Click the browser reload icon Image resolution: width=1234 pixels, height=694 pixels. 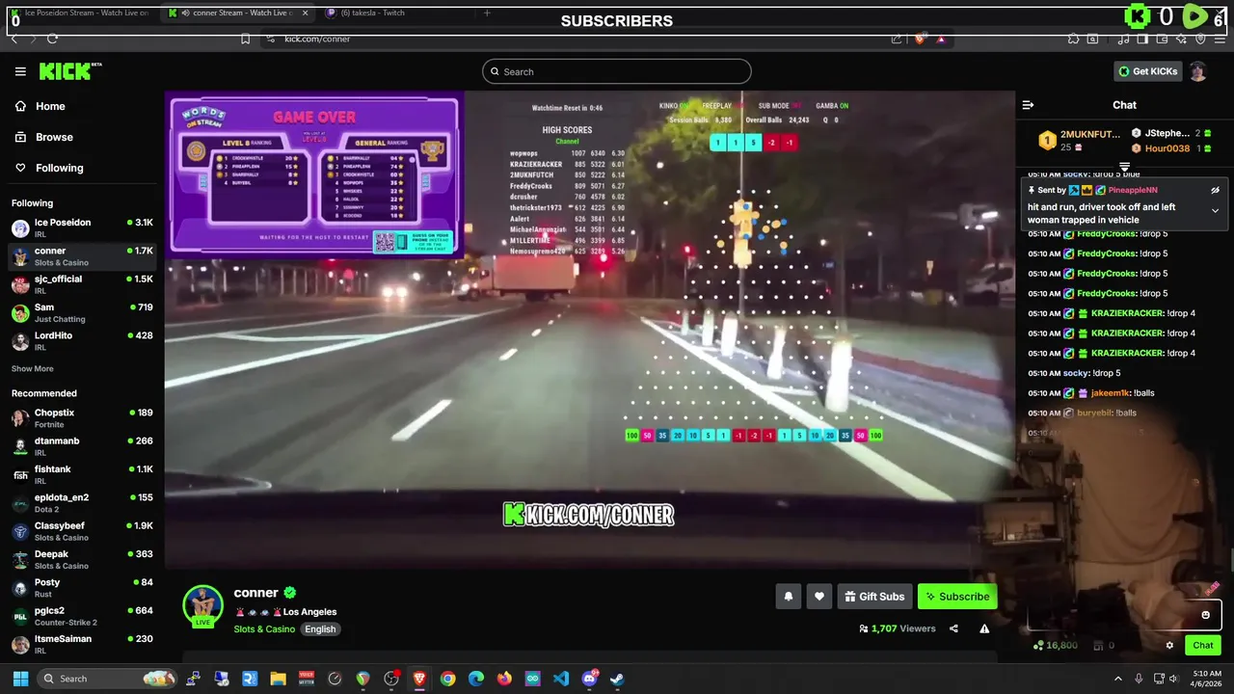coord(52,39)
